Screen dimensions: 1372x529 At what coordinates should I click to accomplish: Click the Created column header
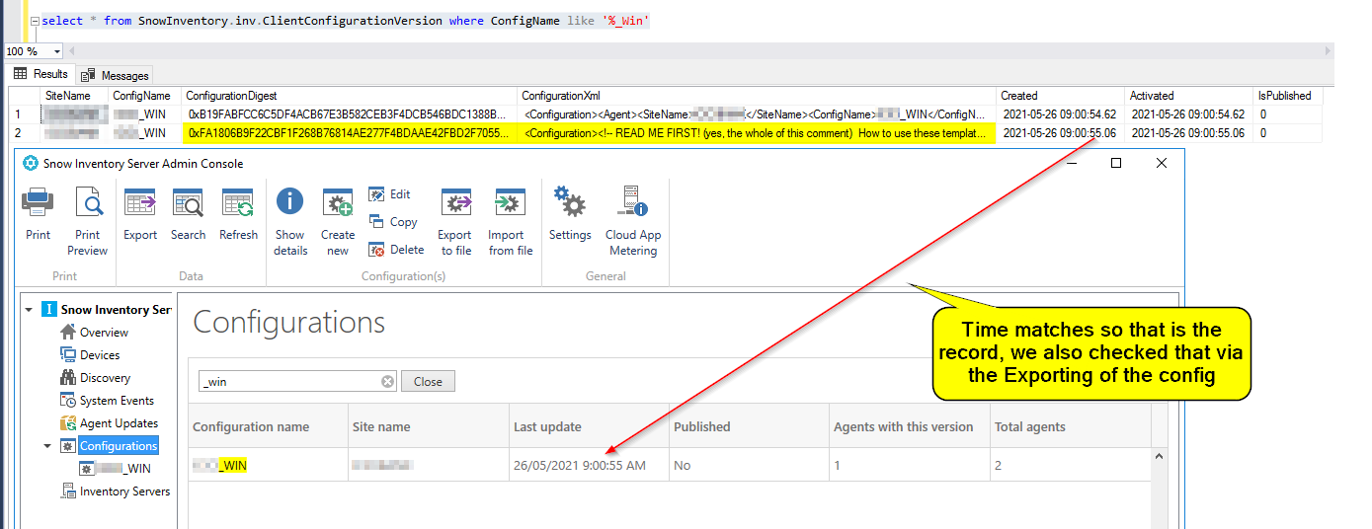pos(1062,96)
